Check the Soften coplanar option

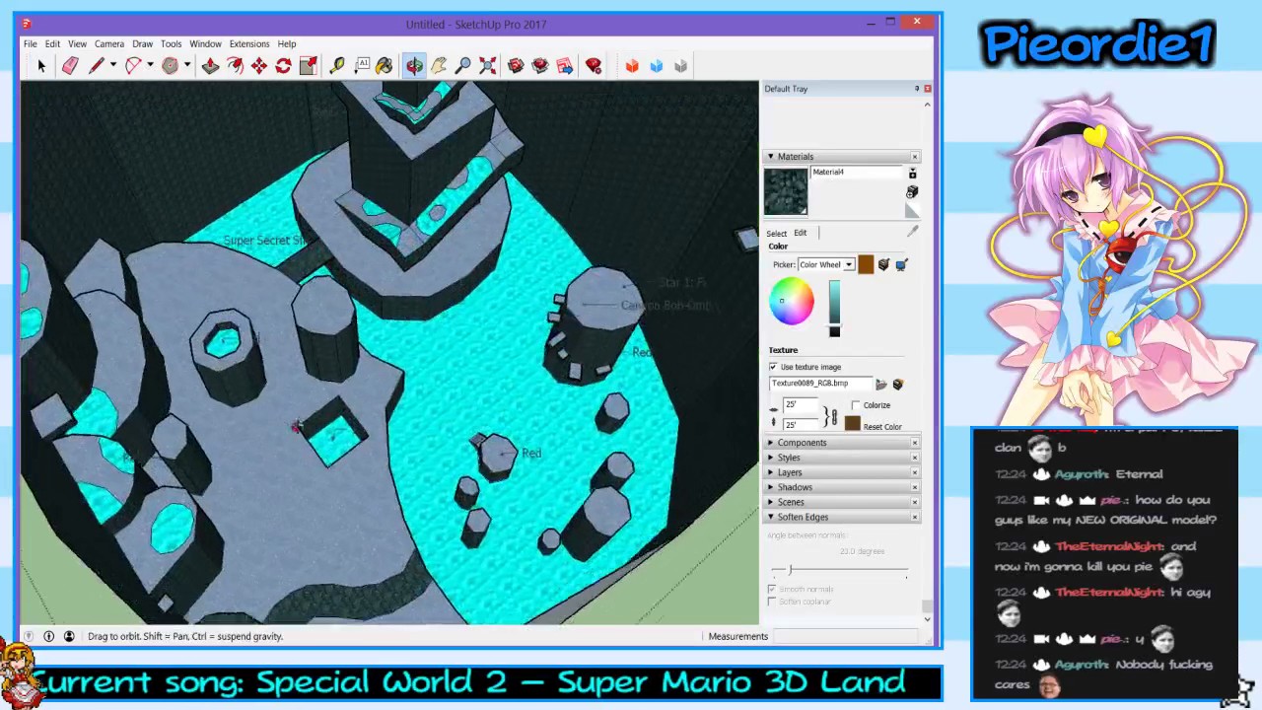point(772,602)
